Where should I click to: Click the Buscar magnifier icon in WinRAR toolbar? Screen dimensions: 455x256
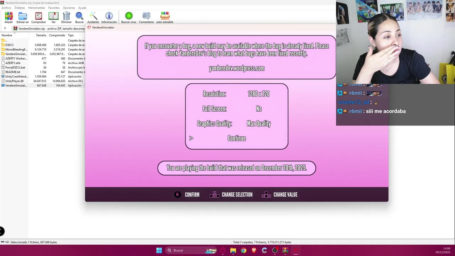(x=79, y=17)
